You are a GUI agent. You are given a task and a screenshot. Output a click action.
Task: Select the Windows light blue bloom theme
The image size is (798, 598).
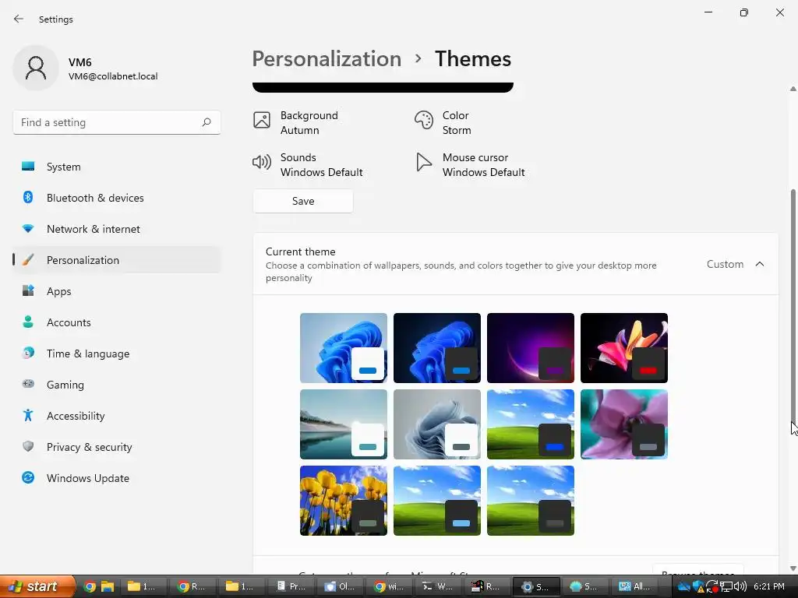pos(344,348)
